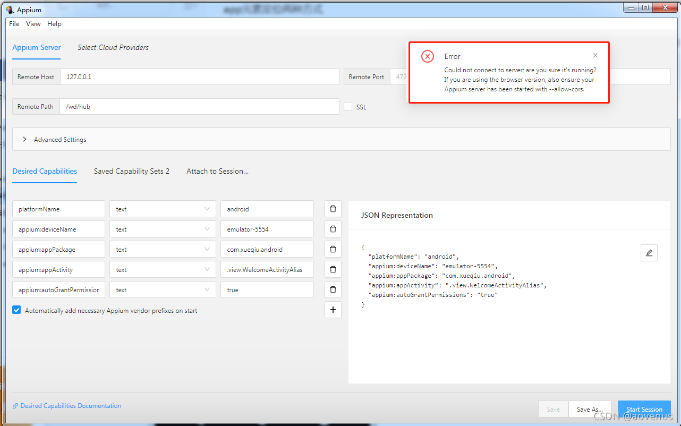Click the android value field
Viewport: 681px width, 426px height.
267,209
